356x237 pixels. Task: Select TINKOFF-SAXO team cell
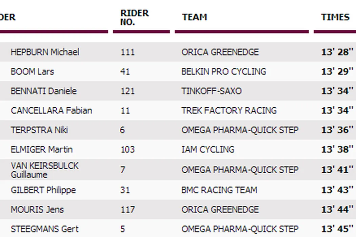211,91
